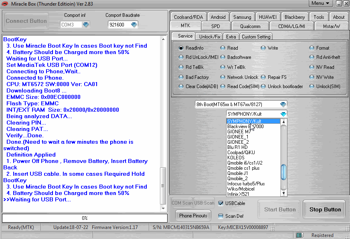Select the Unlock(SIM) radio option
350x239 pixels.
(x=312, y=86)
